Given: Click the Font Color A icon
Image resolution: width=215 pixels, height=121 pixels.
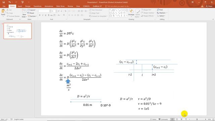Looking at the screenshot, I should coord(64,15).
